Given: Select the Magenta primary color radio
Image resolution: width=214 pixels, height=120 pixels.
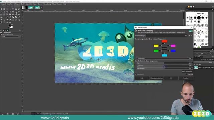Looking at the screenshot, I should (x=168, y=46).
